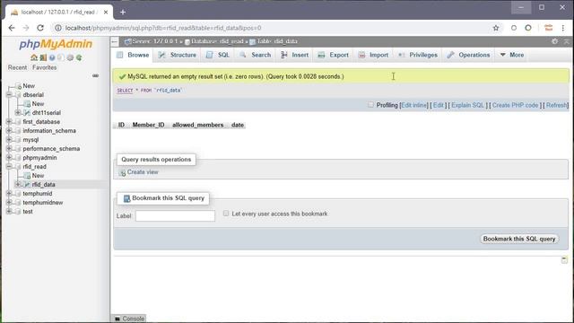574x323 pixels.
Task: Open phpMyAdmin documentation question-mark icon
Action: (x=52, y=57)
